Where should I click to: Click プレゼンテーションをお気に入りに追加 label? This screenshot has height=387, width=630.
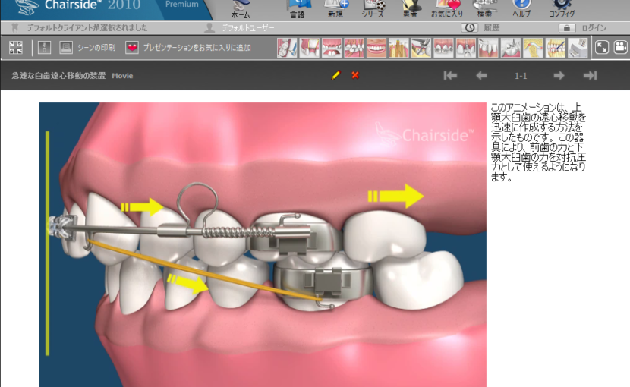tap(197, 48)
